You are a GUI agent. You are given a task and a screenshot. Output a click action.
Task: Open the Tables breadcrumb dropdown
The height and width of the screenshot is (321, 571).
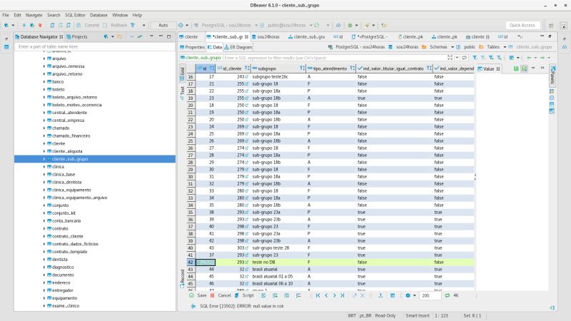click(x=505, y=47)
